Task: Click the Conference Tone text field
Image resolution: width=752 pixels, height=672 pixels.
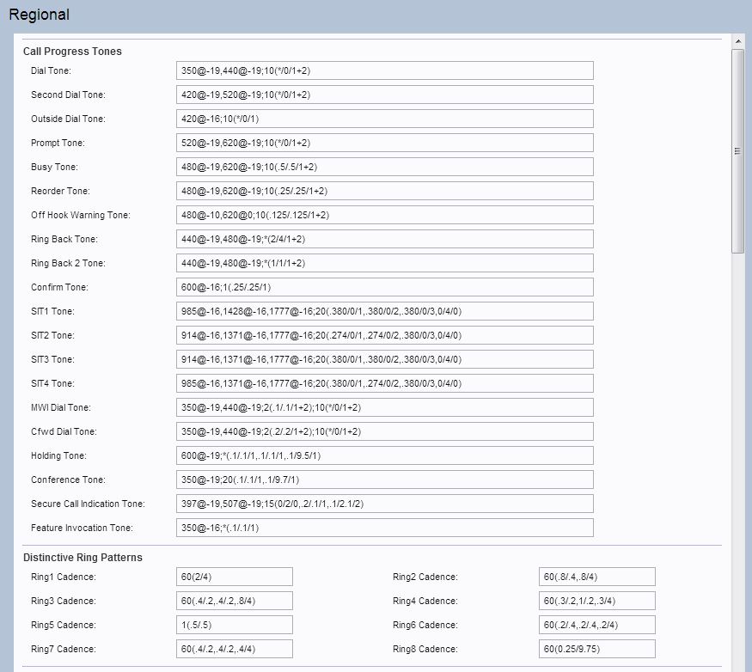Action: (x=384, y=480)
